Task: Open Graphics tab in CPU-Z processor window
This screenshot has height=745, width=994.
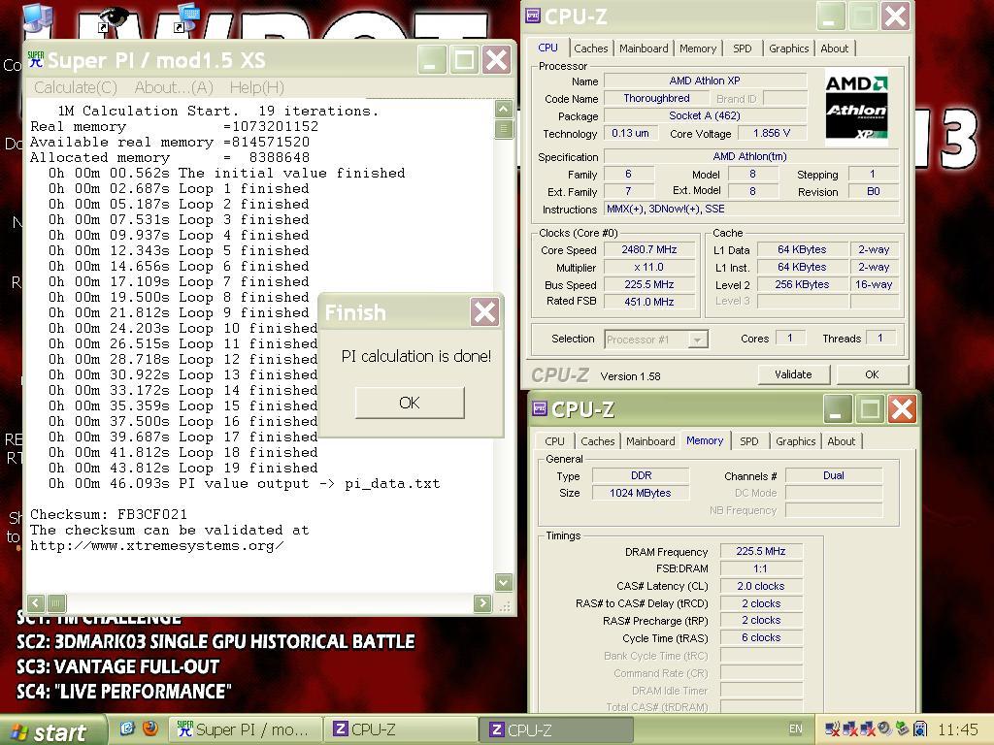Action: 788,49
